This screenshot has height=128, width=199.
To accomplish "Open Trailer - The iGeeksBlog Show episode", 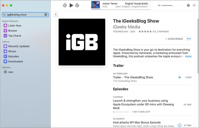I will 133,77.
